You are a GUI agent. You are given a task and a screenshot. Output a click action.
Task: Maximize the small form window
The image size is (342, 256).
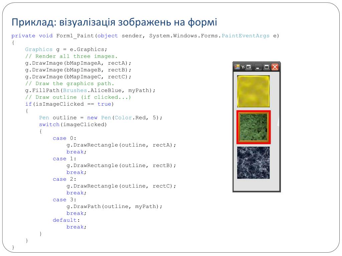[266, 67]
